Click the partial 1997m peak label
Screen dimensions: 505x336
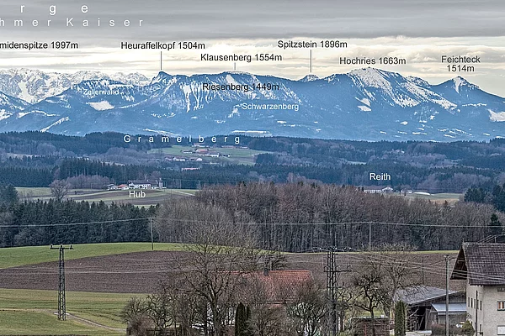tap(39, 45)
